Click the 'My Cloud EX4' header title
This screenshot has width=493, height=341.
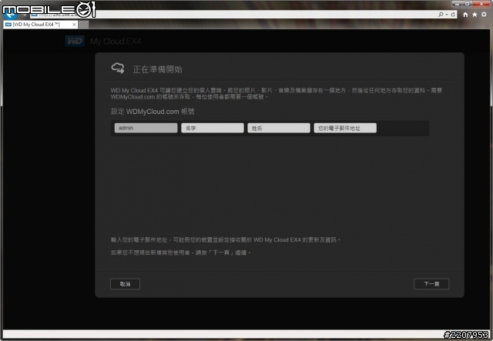point(116,41)
